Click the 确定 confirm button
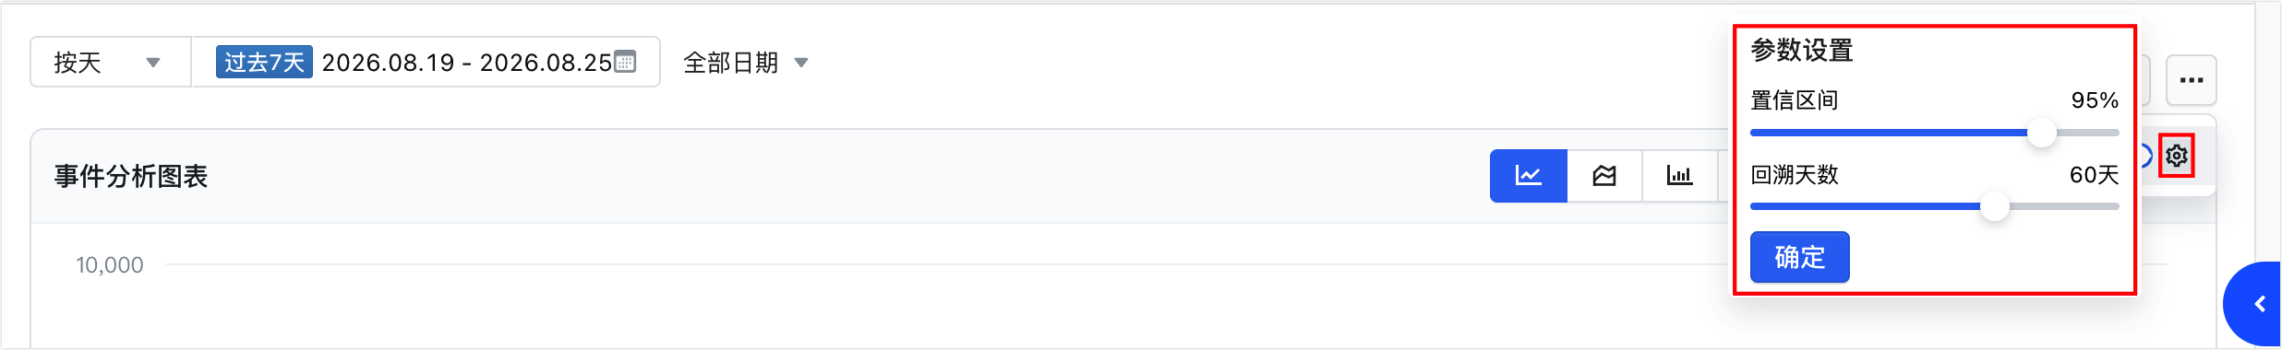Viewport: 2282px width, 350px height. (x=1800, y=257)
